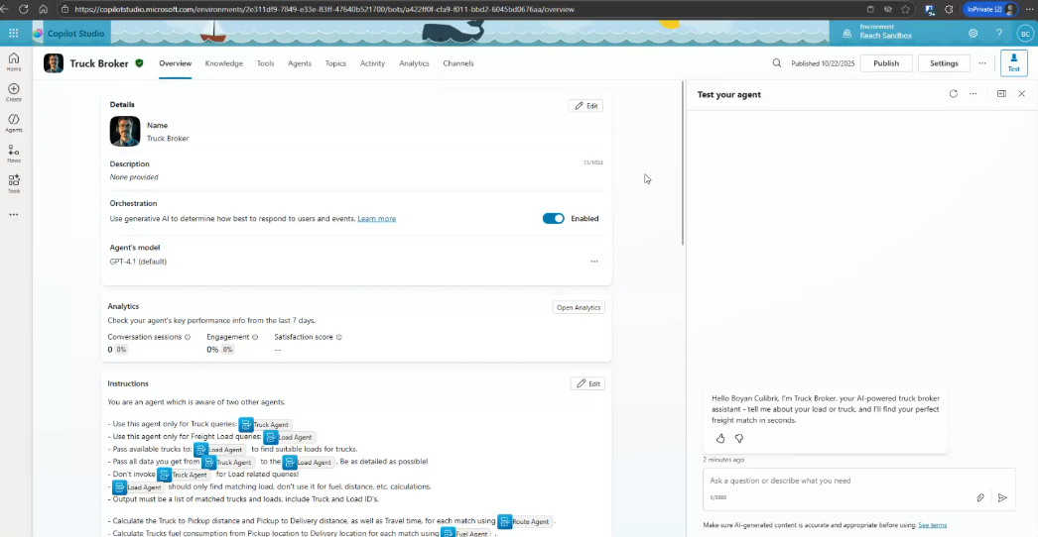The height and width of the screenshot is (537, 1038).
Task: Switch to the Channels tab
Action: pos(458,63)
